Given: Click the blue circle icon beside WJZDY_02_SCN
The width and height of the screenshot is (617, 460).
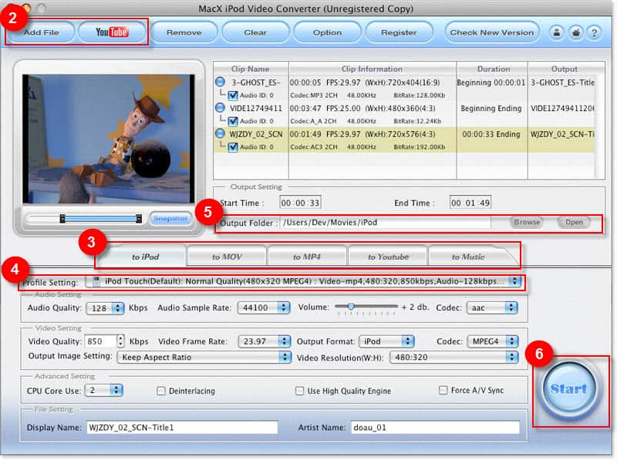Looking at the screenshot, I should point(221,133).
